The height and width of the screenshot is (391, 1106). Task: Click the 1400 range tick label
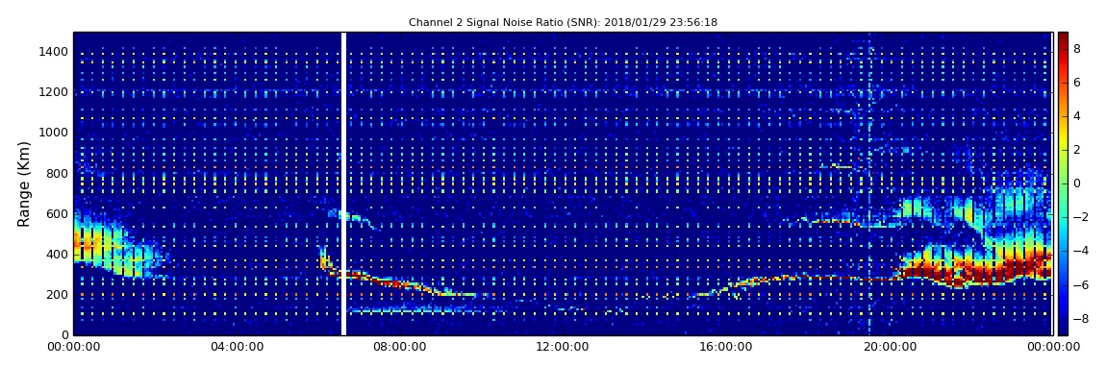tap(54, 52)
